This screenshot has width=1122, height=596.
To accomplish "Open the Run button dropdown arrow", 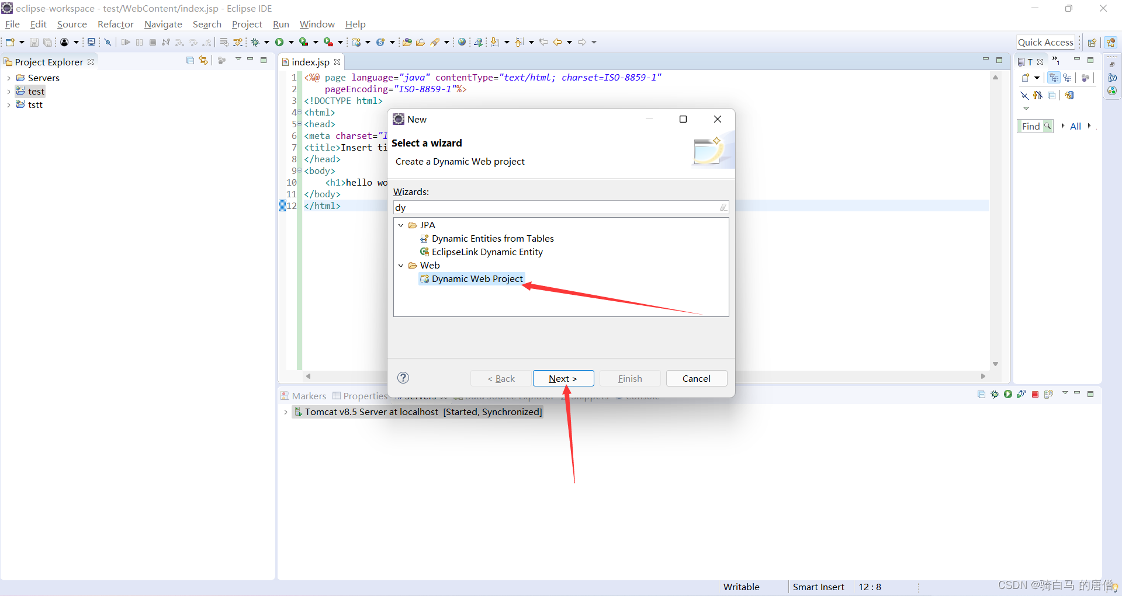I will coord(290,42).
